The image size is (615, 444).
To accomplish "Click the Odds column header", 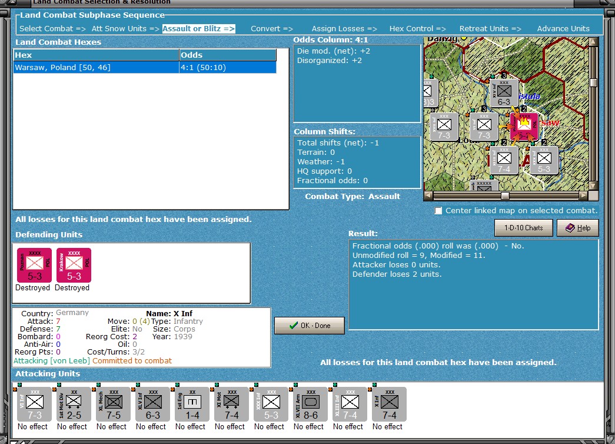I will tap(228, 55).
